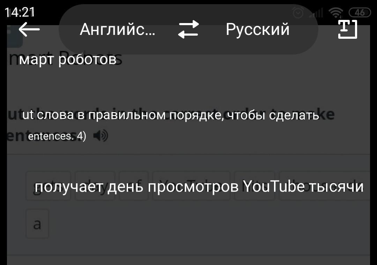This screenshot has width=377, height=265.
Task: Tap the 14:21 clock in status bar
Action: coord(20,13)
